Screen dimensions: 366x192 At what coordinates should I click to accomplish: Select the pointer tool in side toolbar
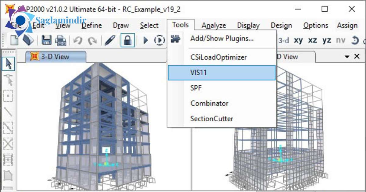[9, 64]
